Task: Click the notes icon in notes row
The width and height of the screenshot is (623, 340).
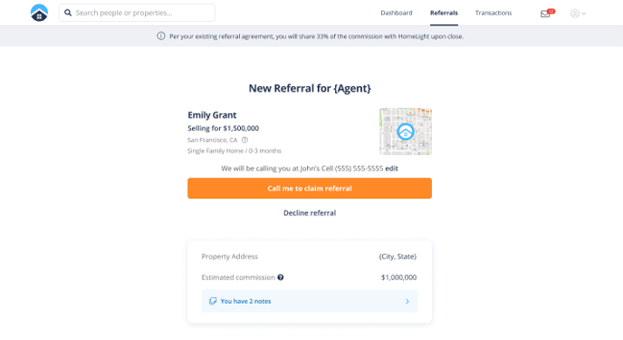Action: tap(213, 301)
